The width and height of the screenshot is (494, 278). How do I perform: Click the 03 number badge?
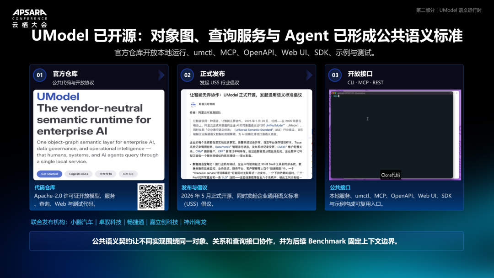335,75
